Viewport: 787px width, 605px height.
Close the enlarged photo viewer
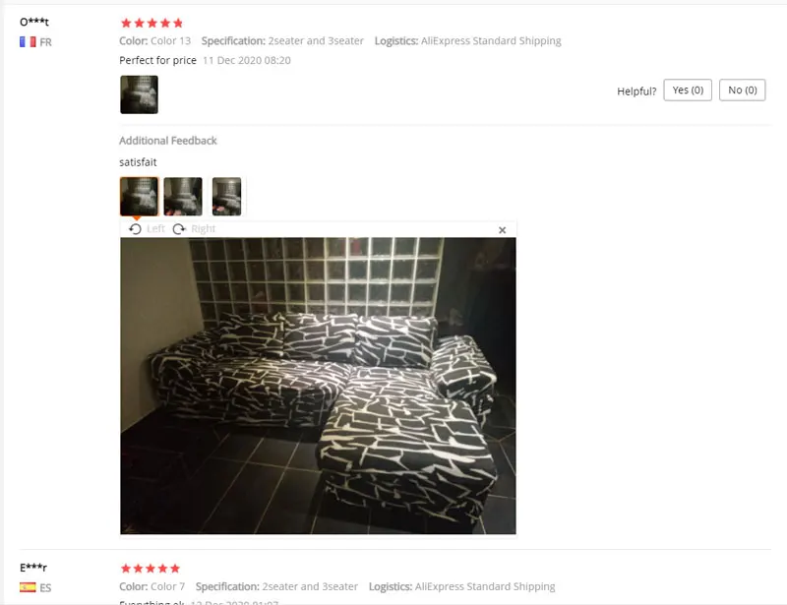[502, 230]
